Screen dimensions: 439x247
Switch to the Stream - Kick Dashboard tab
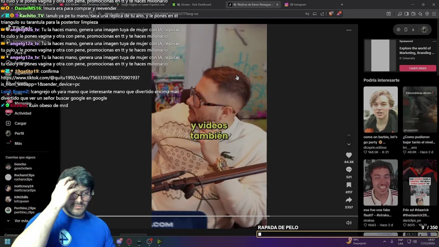[196, 4]
